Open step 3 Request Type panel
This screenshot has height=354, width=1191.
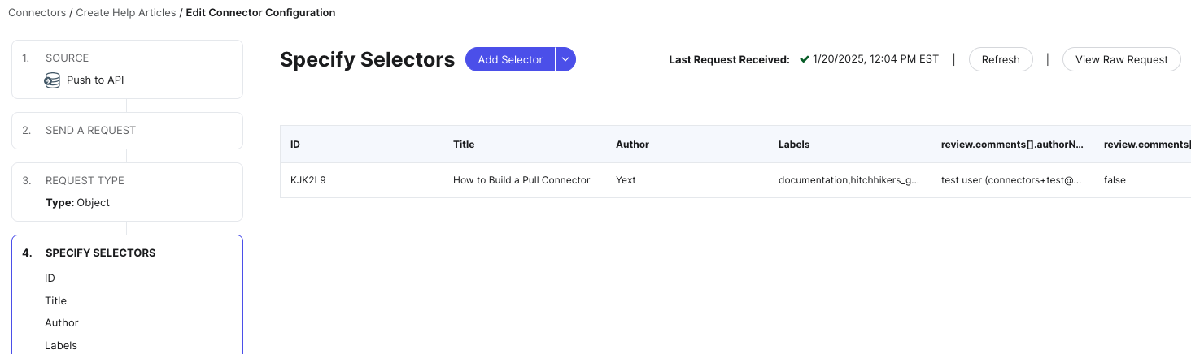point(127,192)
